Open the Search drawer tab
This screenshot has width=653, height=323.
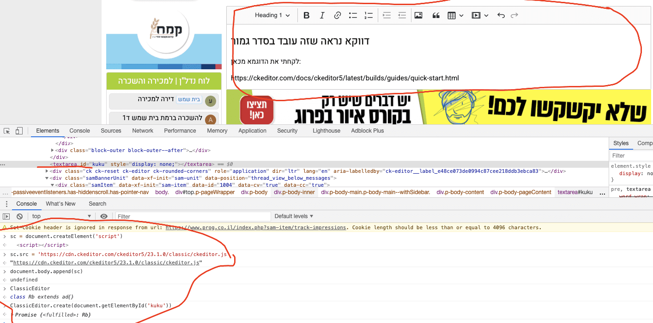coord(97,204)
